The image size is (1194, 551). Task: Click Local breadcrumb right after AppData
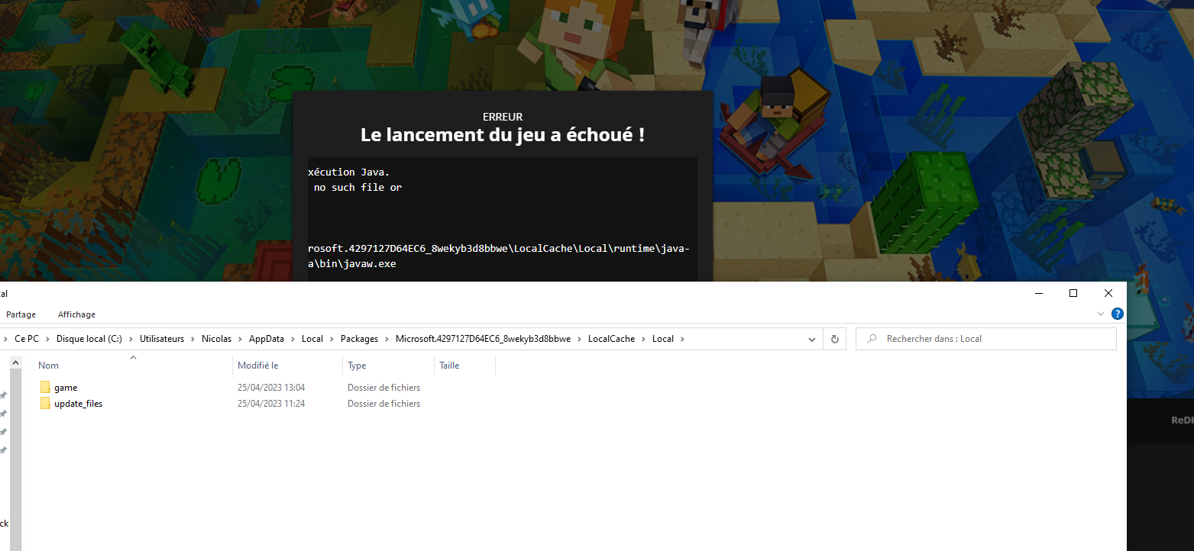(x=312, y=339)
